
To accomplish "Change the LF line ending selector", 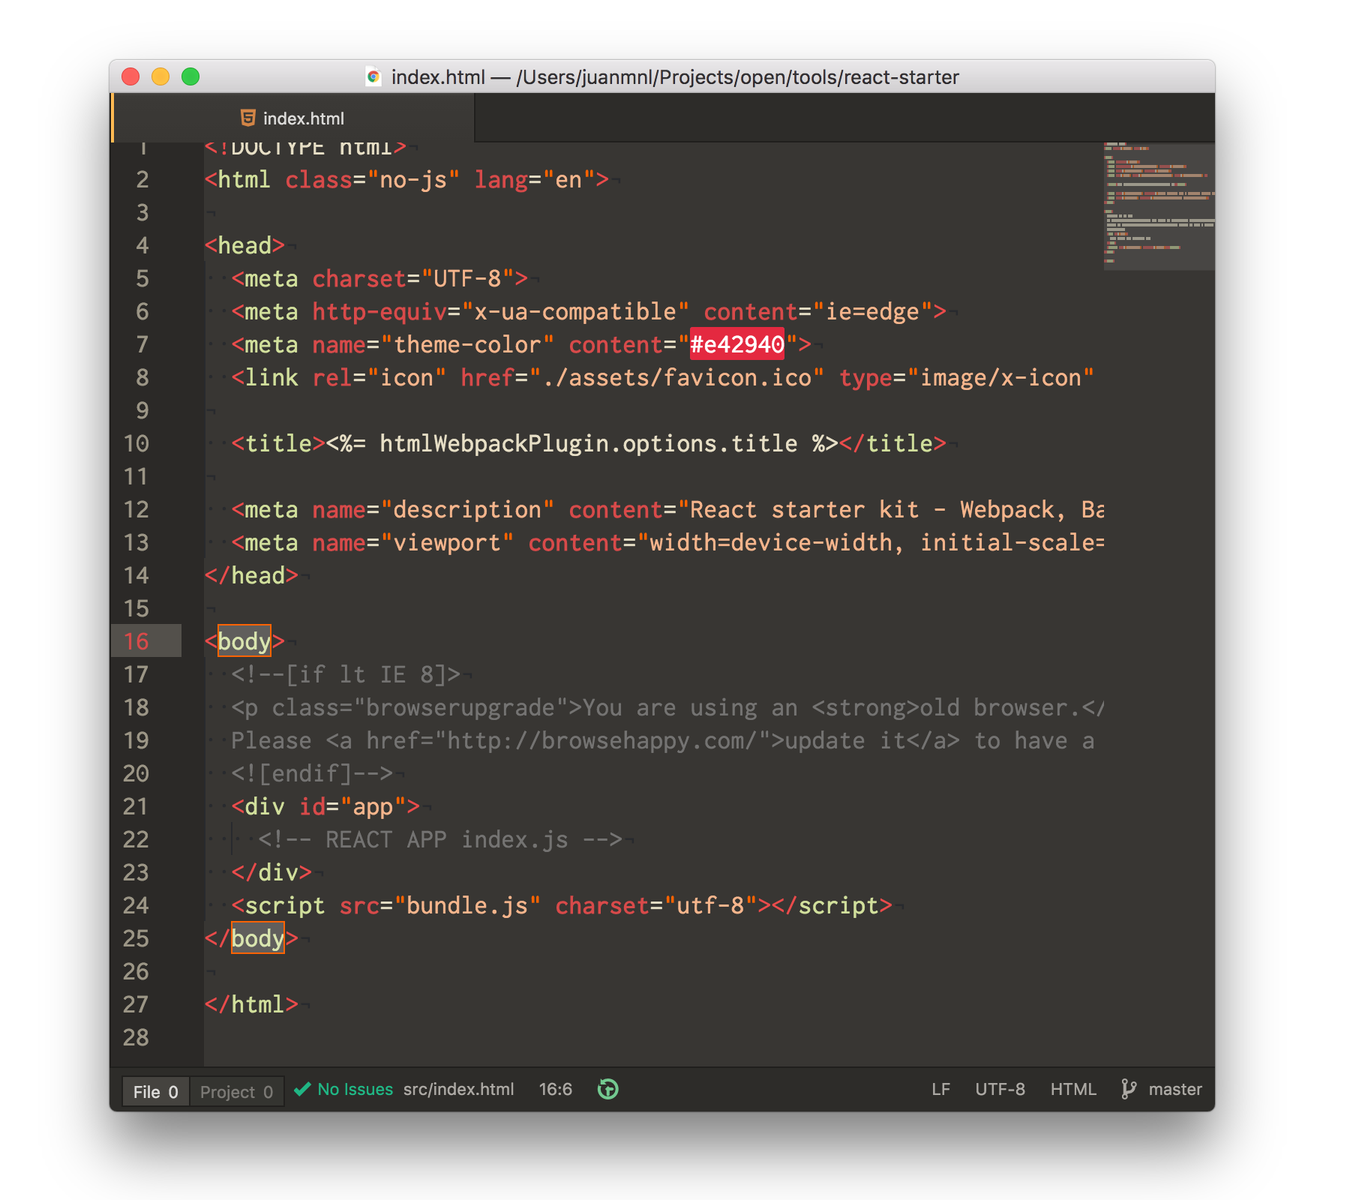I will [x=941, y=1089].
